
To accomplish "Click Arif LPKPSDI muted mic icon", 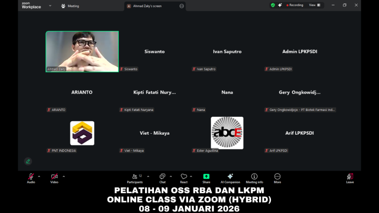I will 266,151.
